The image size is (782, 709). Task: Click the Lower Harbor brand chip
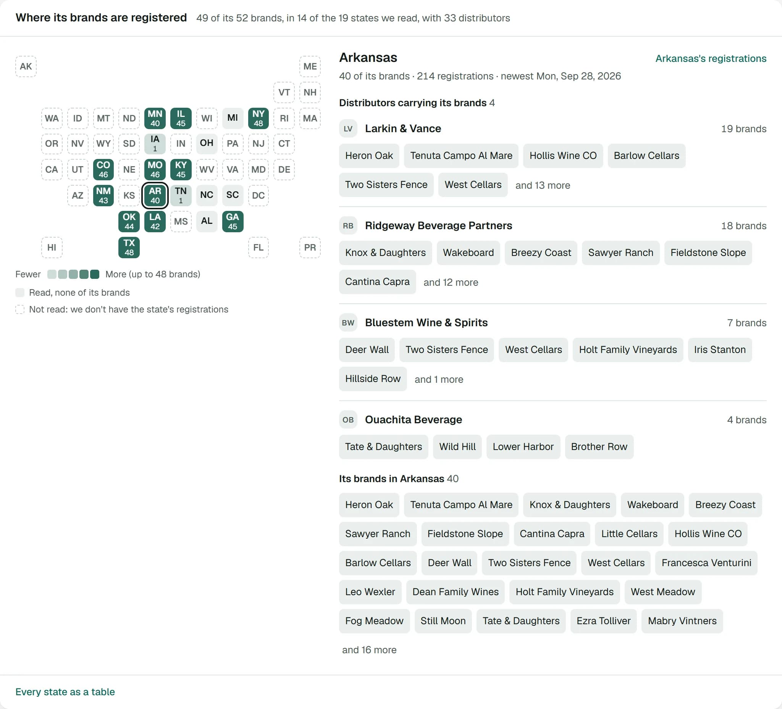[x=523, y=447]
